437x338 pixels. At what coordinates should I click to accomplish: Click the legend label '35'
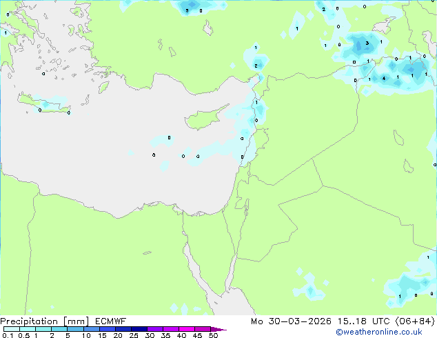165,335
